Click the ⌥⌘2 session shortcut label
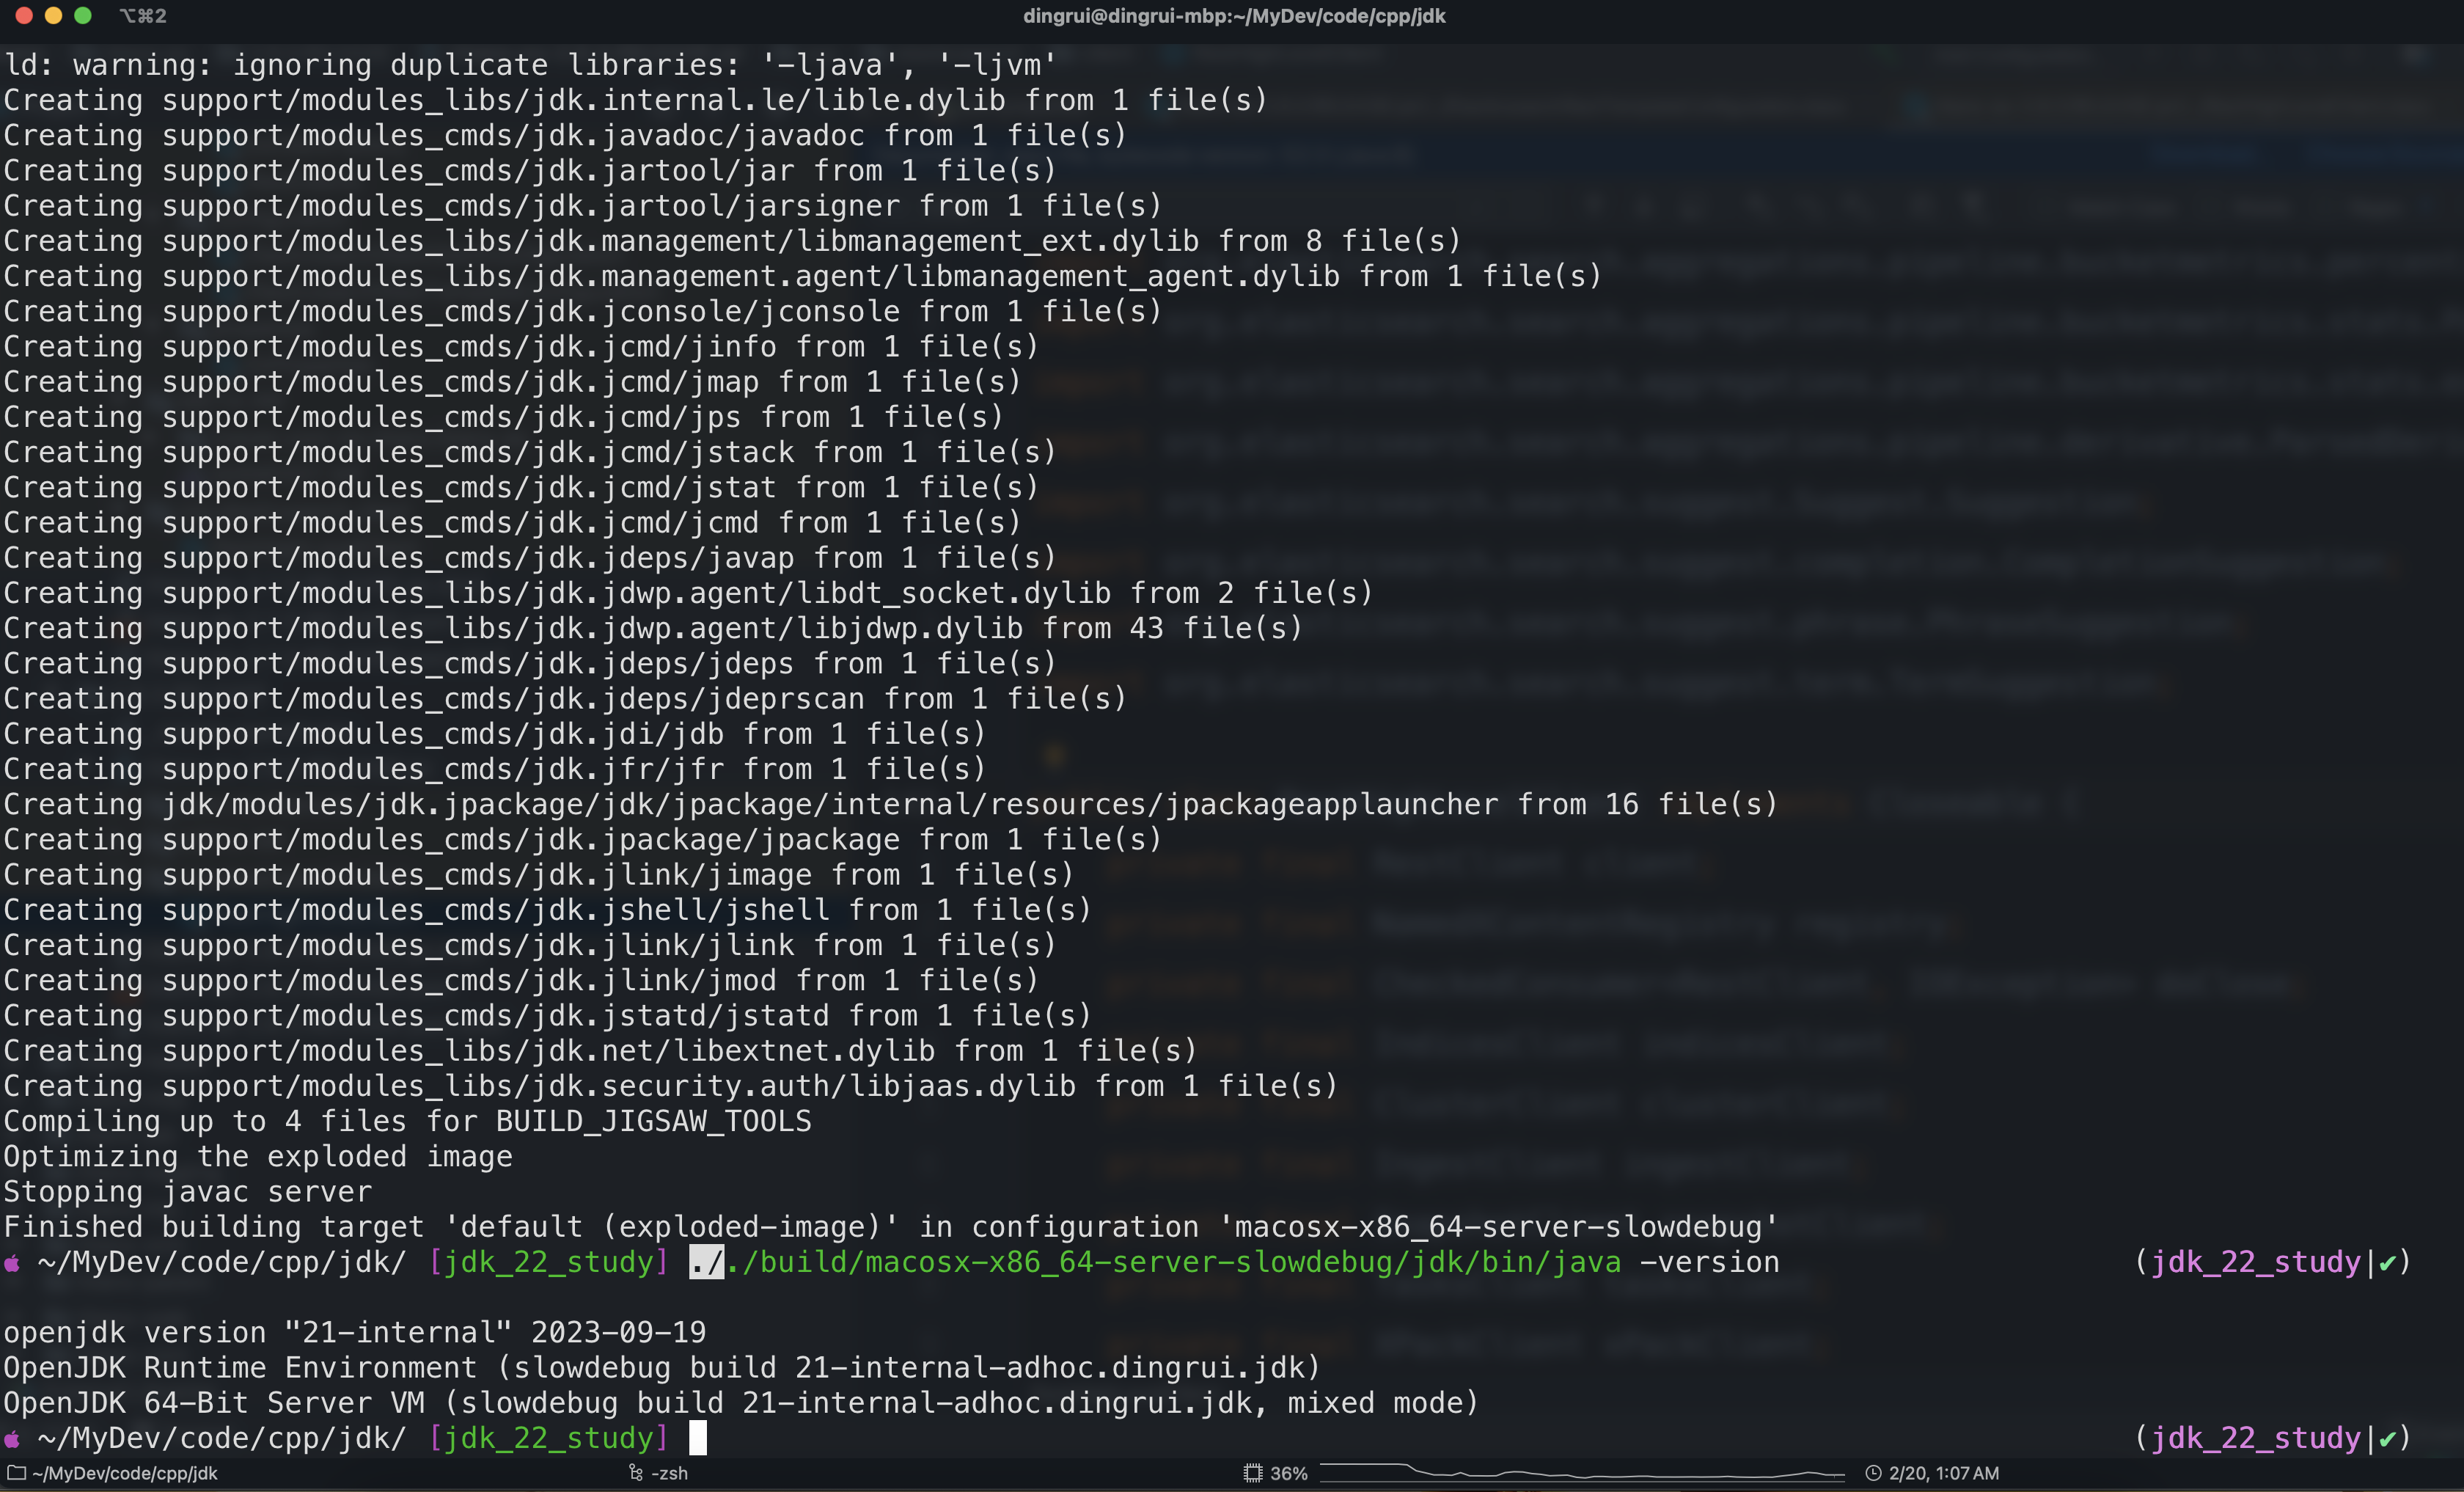2464x1492 pixels. pyautogui.click(x=143, y=15)
